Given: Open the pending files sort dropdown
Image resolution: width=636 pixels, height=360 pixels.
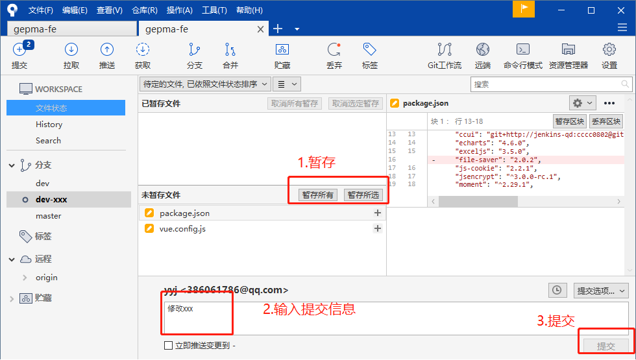Looking at the screenshot, I should (205, 84).
